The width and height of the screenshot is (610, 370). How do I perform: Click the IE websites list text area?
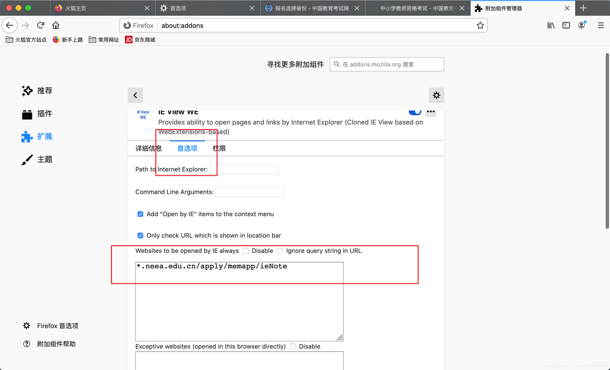coord(239,301)
